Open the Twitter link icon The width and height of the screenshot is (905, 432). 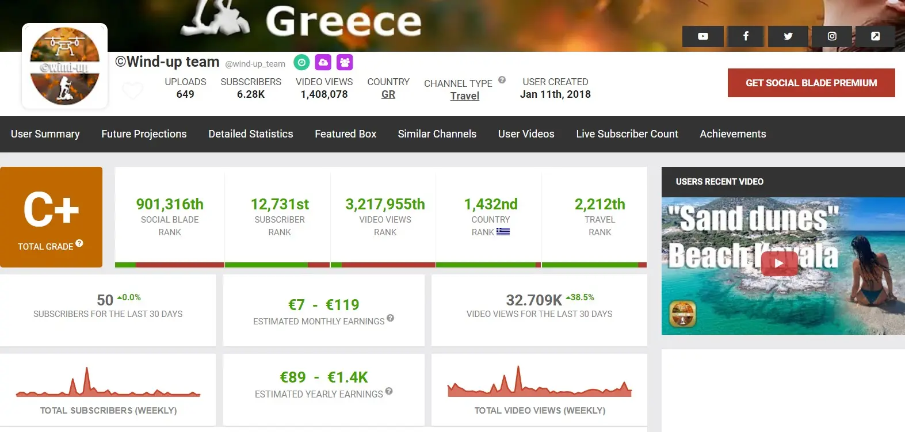point(788,36)
